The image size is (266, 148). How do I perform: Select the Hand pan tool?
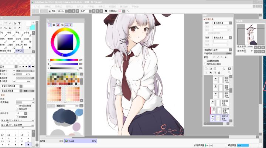coord(14,28)
